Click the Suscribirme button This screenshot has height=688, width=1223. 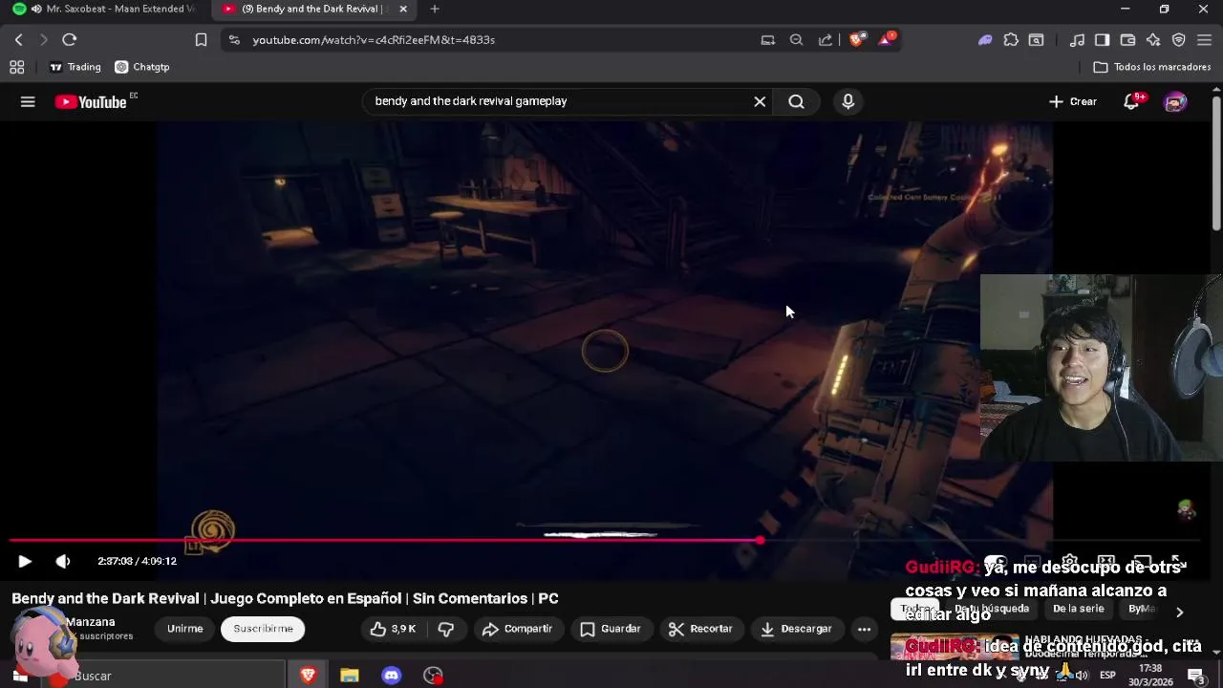pyautogui.click(x=263, y=629)
